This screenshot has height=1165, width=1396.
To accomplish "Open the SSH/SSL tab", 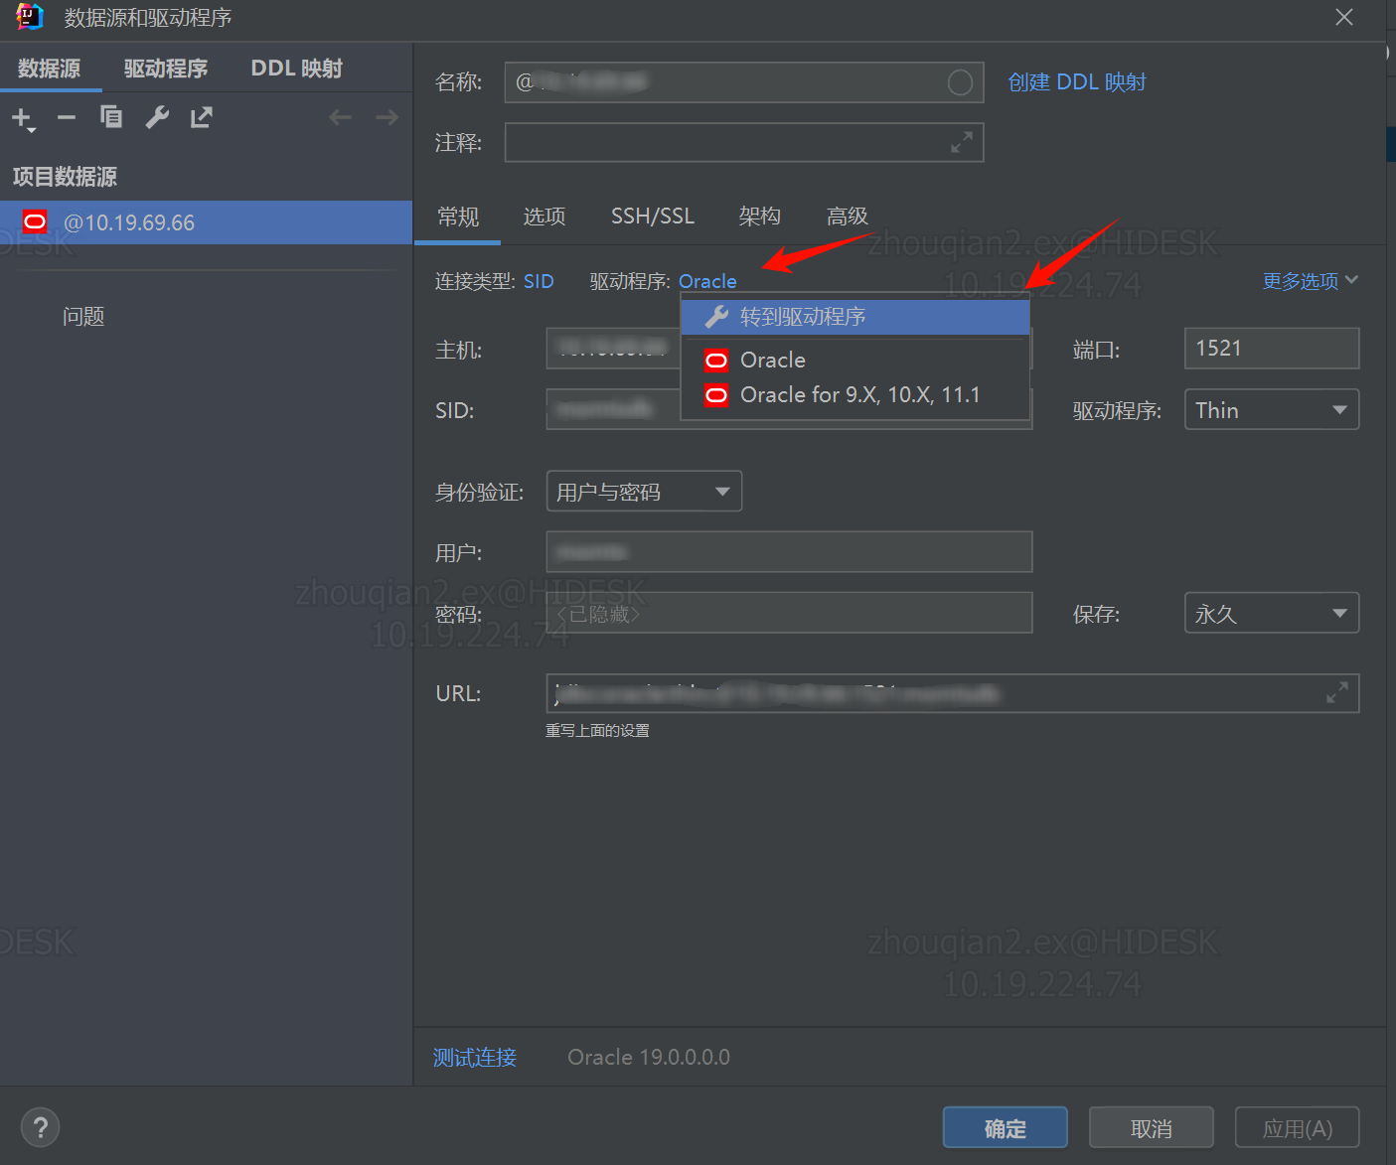I will click(x=652, y=217).
